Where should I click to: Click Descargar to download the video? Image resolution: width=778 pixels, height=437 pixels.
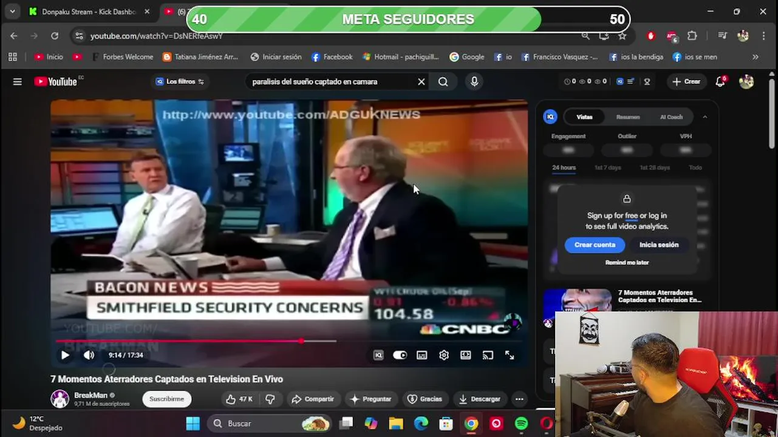tap(480, 399)
